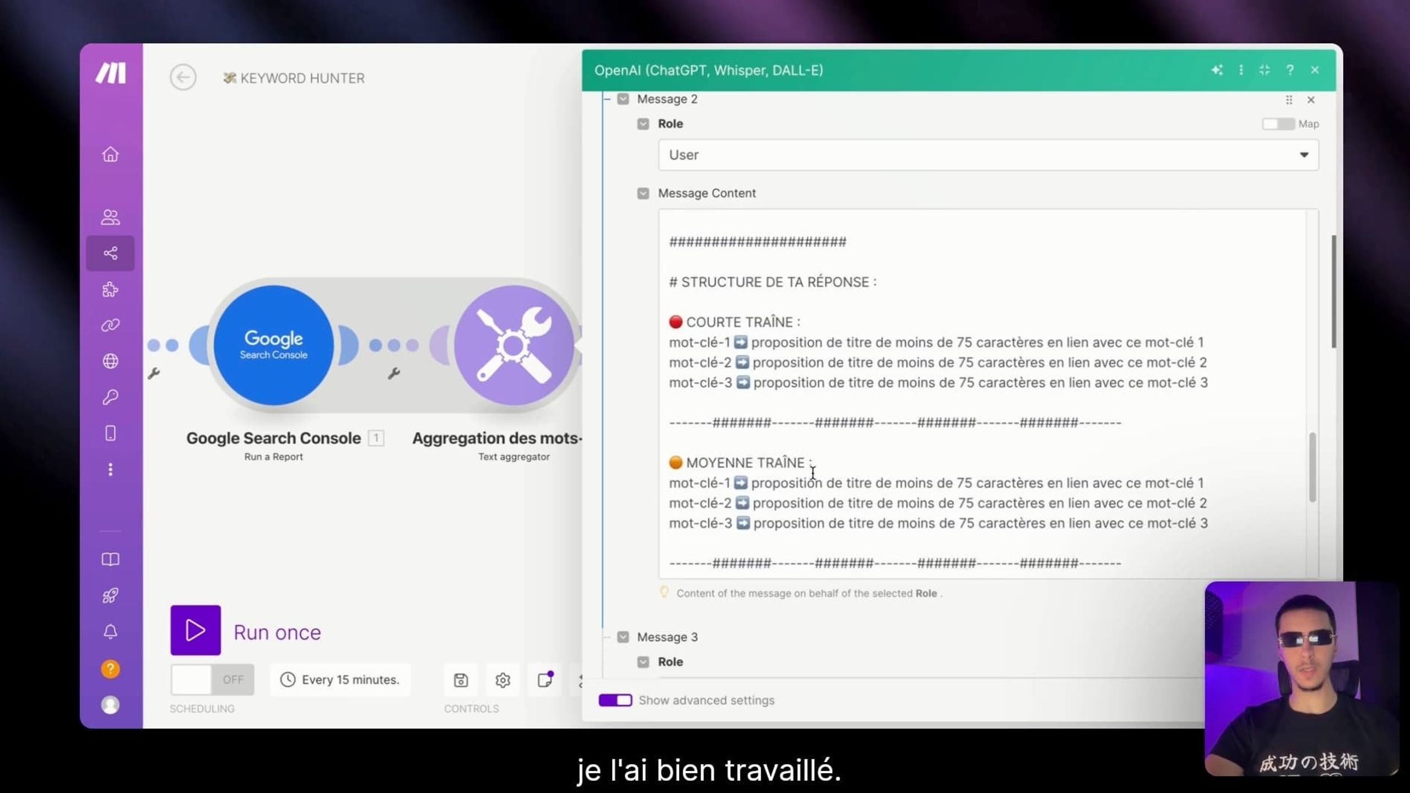The height and width of the screenshot is (793, 1410).
Task: Click the Run once button
Action: pyautogui.click(x=196, y=631)
